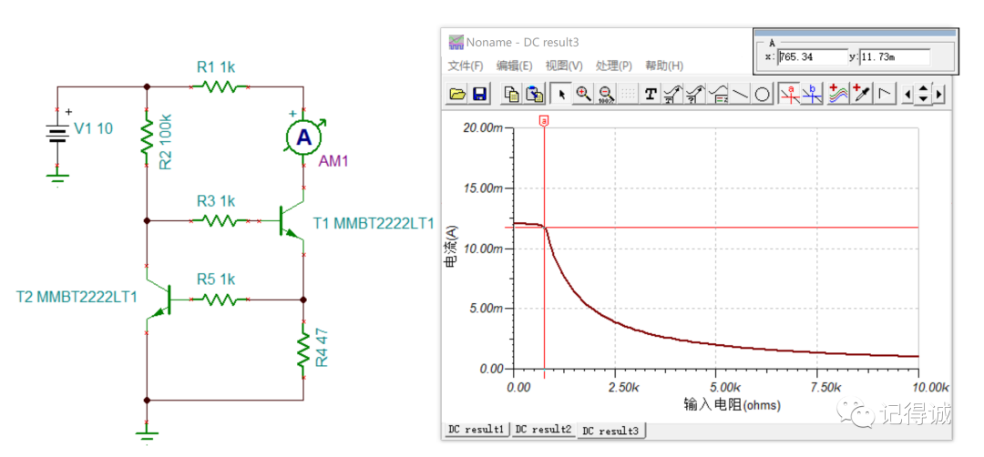Expand the 处理(P) menu
Image resolution: width=984 pixels, height=457 pixels.
click(x=613, y=66)
